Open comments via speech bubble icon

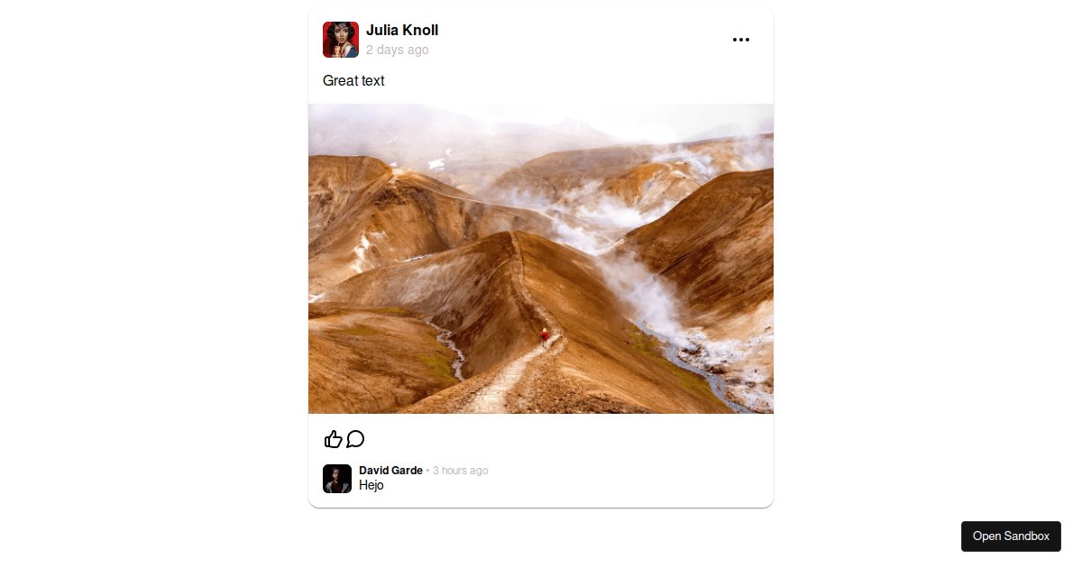(355, 439)
